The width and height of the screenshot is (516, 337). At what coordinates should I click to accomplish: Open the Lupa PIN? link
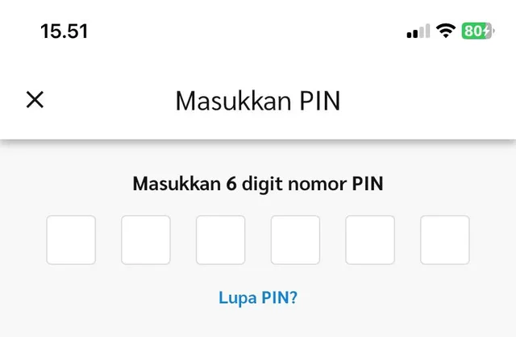tap(258, 297)
